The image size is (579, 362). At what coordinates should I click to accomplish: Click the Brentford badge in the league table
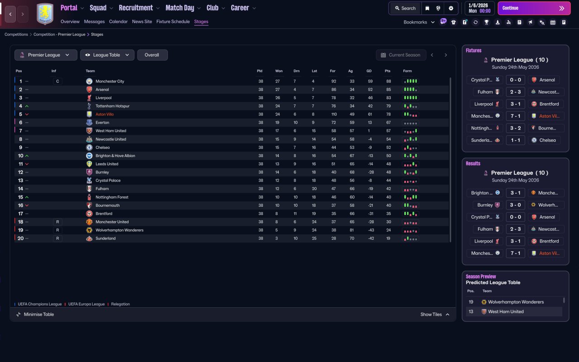click(x=89, y=214)
